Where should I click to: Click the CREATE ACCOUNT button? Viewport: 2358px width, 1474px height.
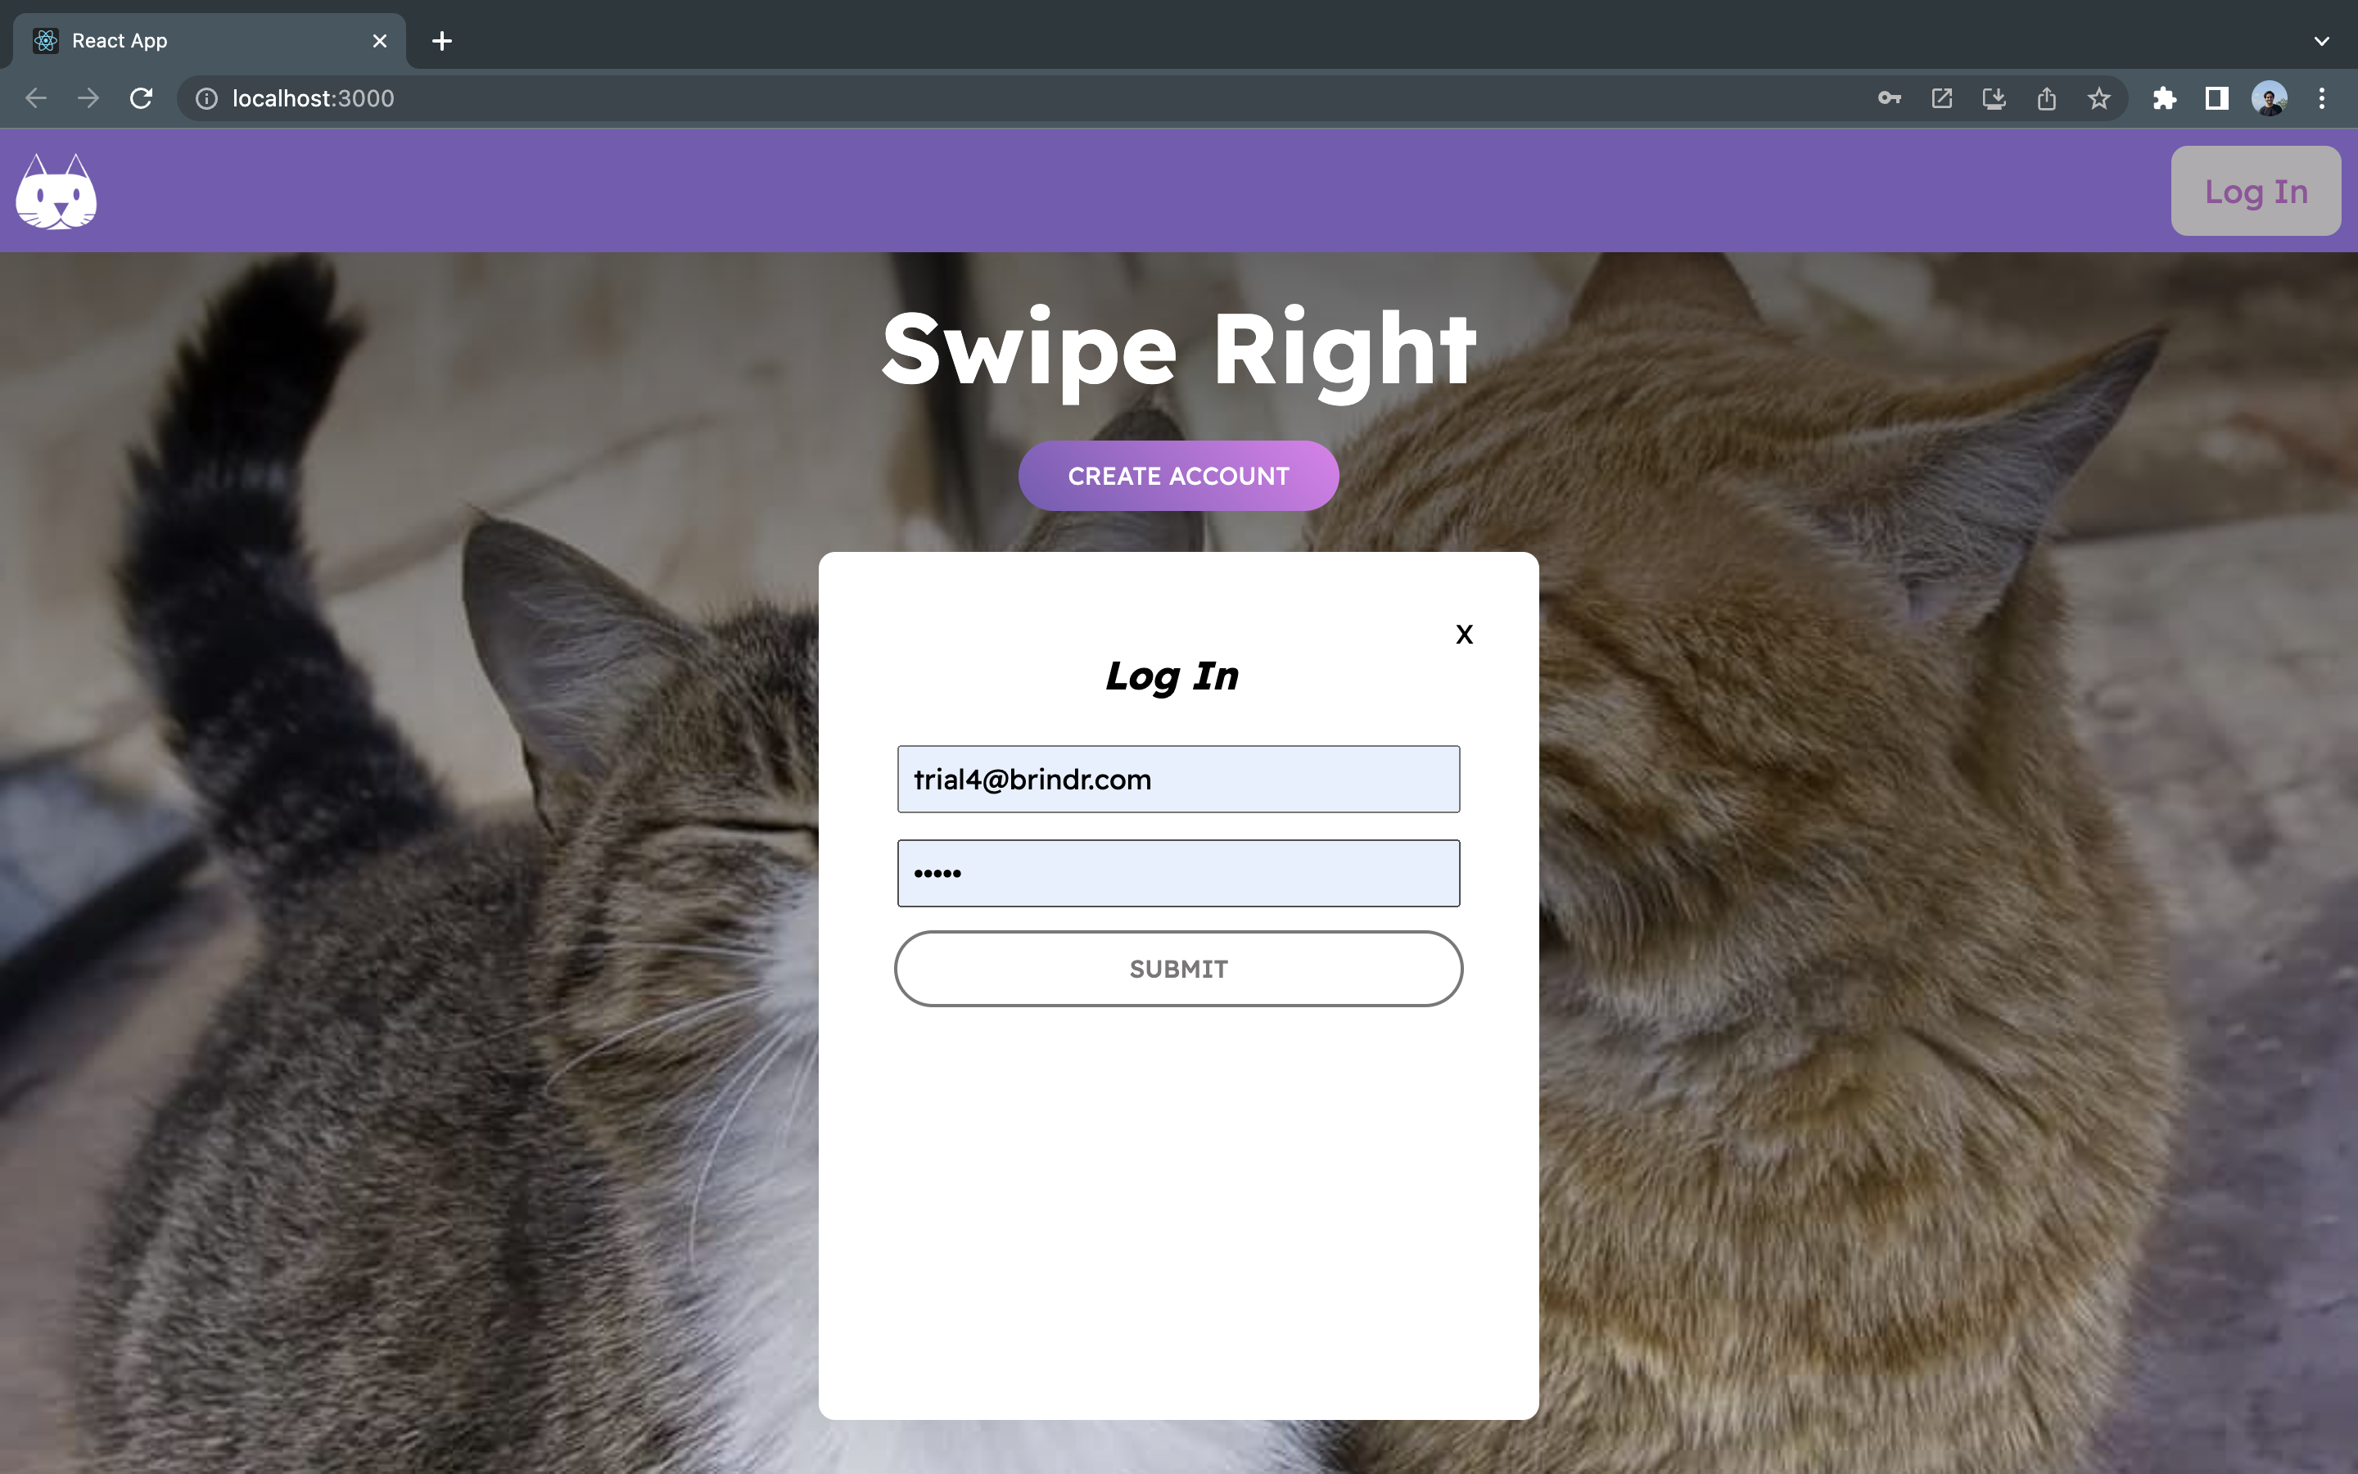click(x=1178, y=476)
